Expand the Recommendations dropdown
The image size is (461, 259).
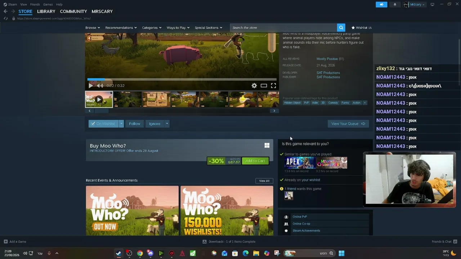tap(121, 28)
